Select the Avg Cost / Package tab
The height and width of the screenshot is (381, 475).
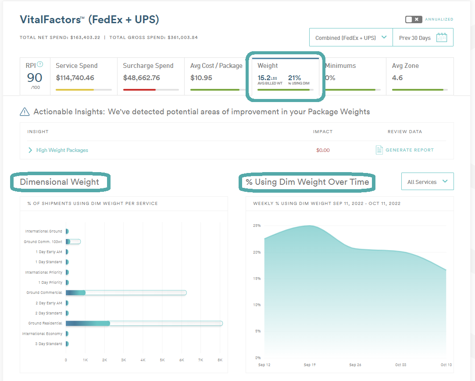pyautogui.click(x=218, y=76)
